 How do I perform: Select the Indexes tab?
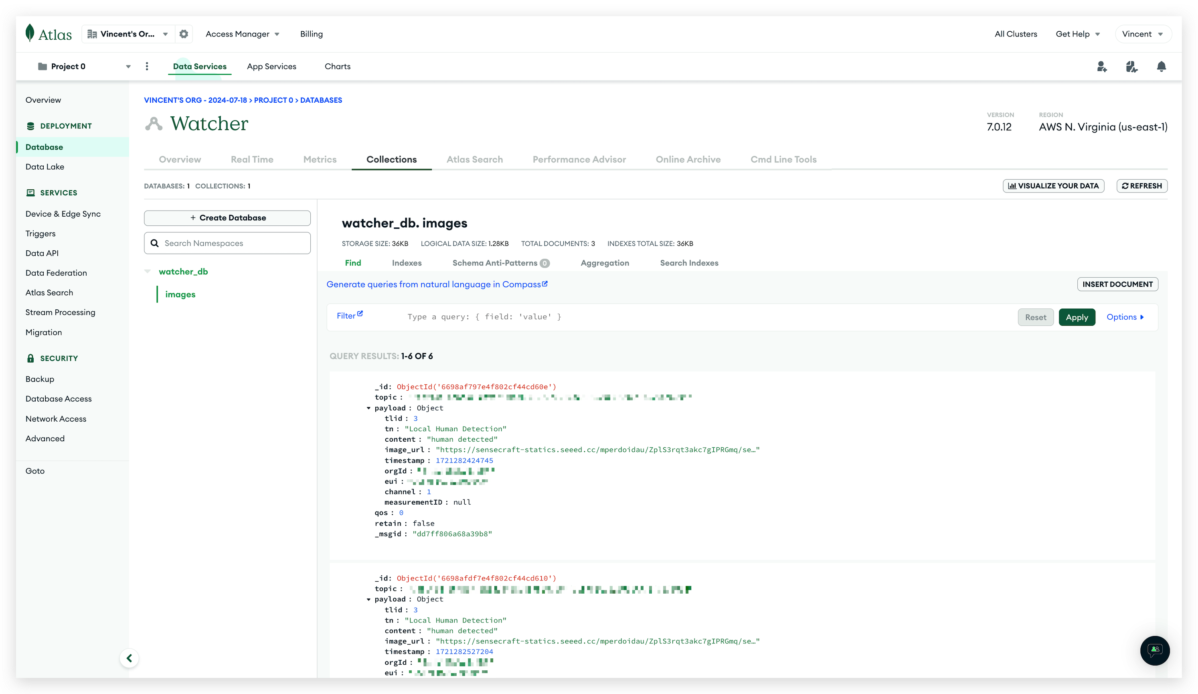[x=407, y=263]
